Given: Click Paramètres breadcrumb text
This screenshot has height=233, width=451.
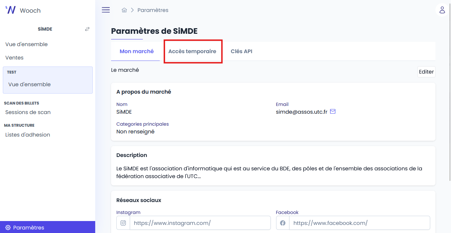Looking at the screenshot, I should click(x=153, y=10).
